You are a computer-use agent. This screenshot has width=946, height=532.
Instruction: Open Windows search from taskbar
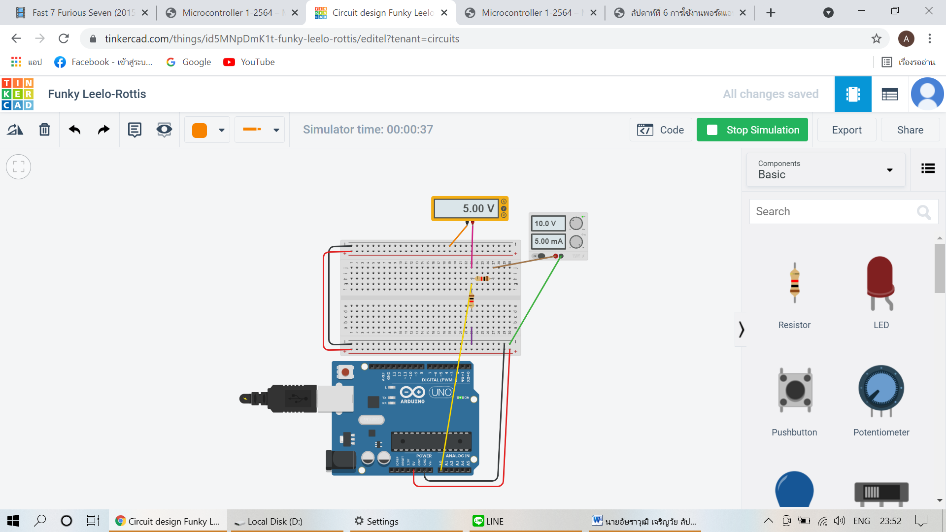[40, 521]
